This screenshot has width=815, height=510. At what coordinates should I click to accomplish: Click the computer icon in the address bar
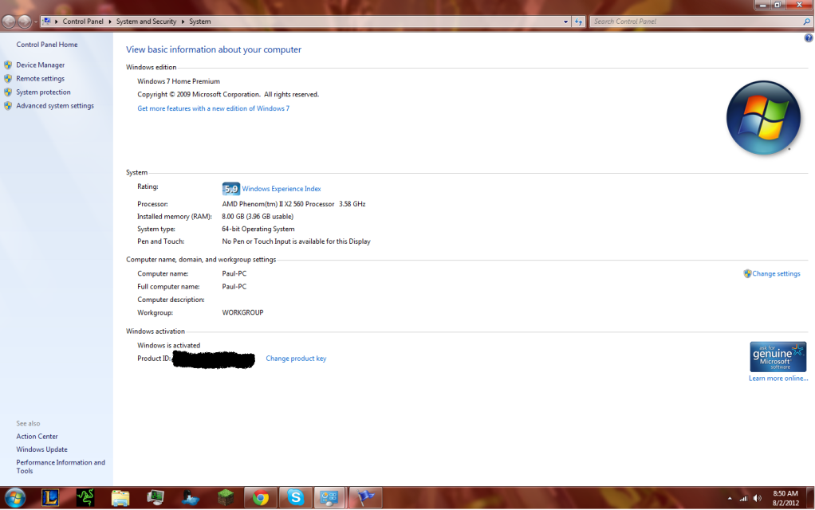[x=47, y=22]
